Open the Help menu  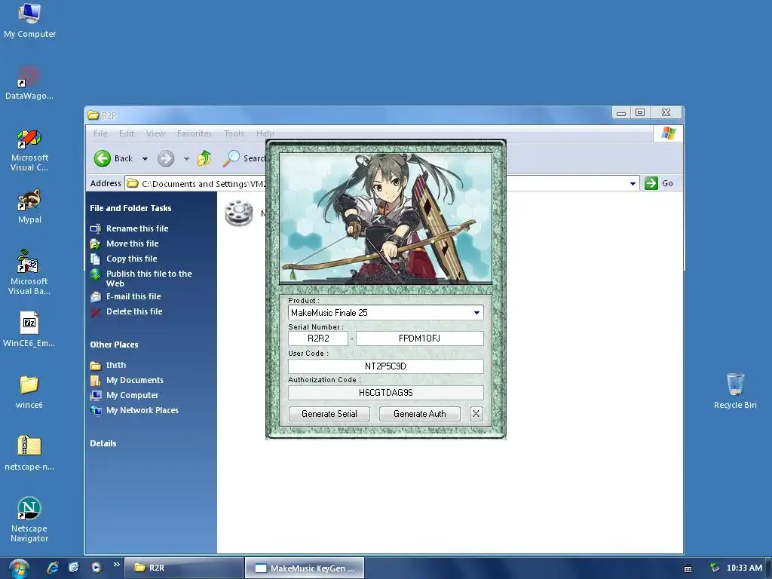[265, 133]
